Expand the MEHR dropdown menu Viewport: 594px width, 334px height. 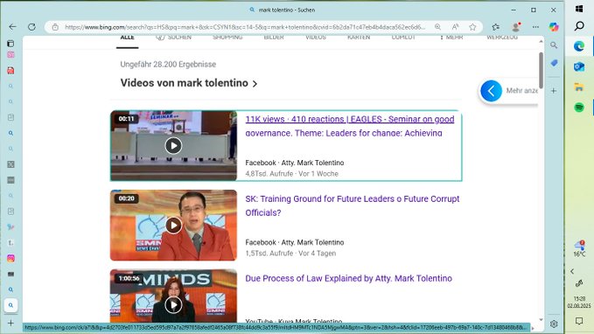[x=451, y=37]
